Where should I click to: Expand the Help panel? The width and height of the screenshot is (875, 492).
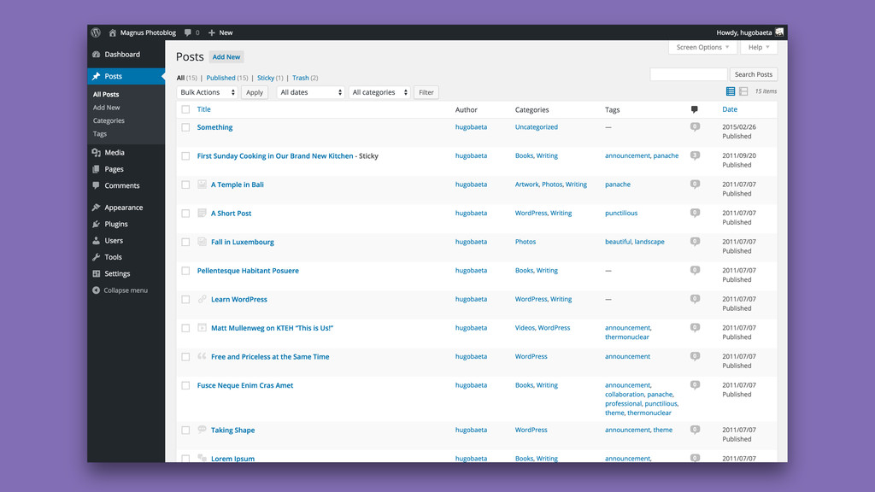point(759,48)
